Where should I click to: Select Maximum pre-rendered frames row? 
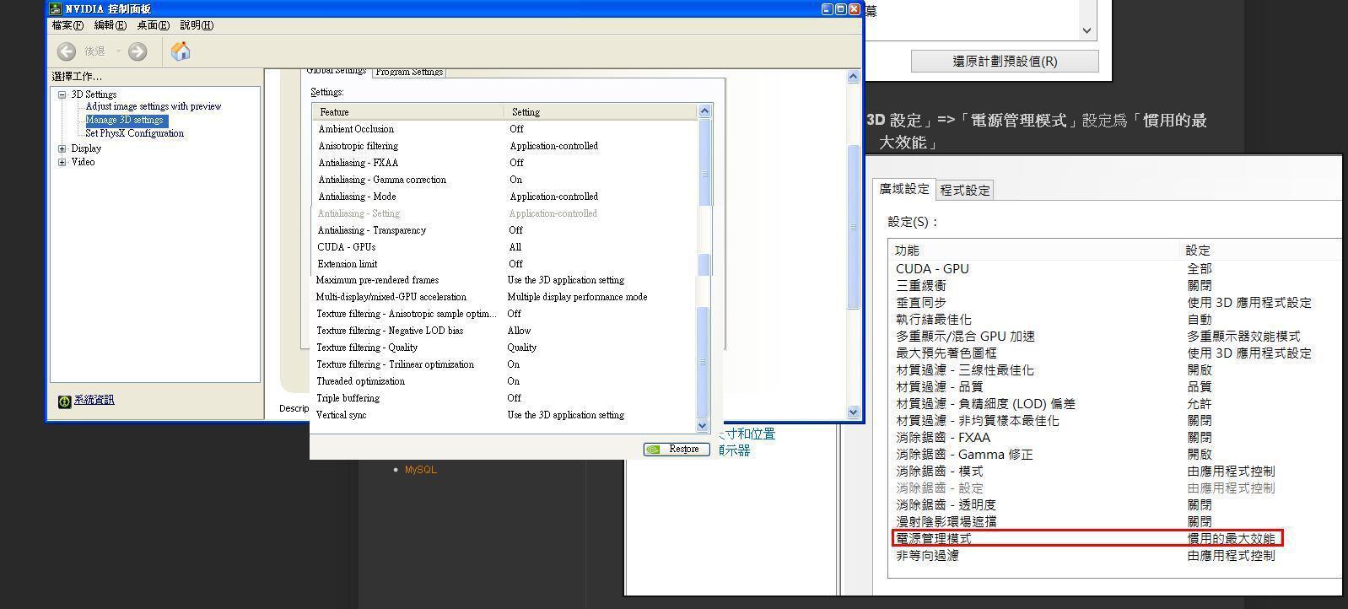click(505, 280)
